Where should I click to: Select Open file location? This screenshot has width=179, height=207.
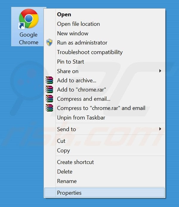[105, 24]
